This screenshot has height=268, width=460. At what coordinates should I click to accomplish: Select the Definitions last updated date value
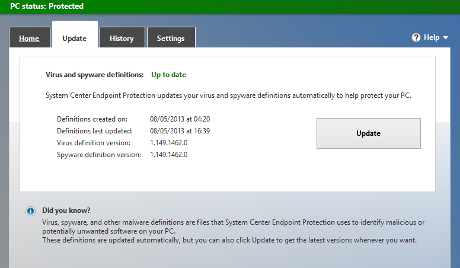point(180,130)
